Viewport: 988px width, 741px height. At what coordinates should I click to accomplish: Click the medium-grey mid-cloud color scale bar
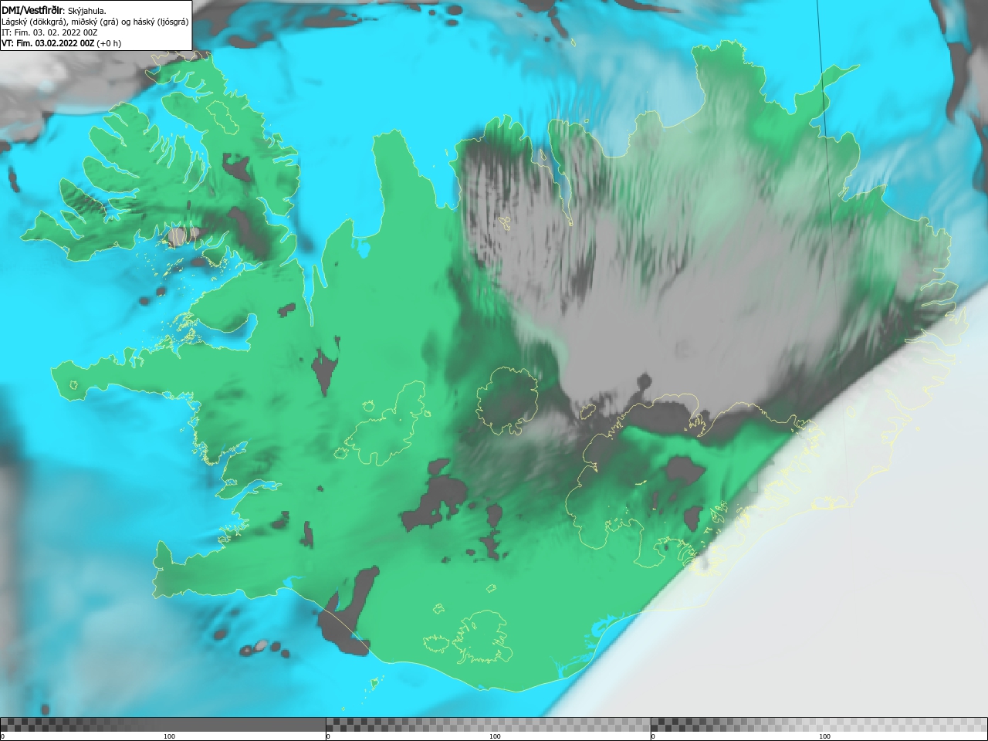(x=488, y=725)
